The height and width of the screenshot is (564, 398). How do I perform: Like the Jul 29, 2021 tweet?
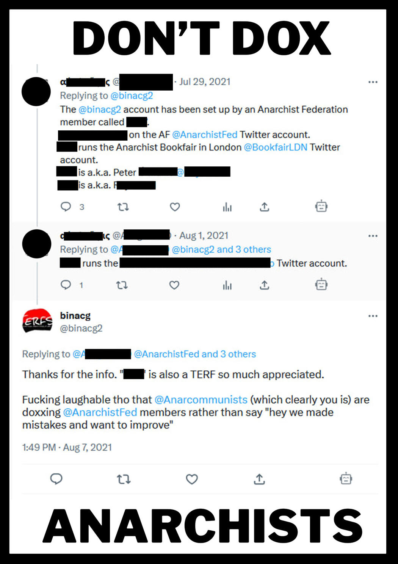click(175, 207)
